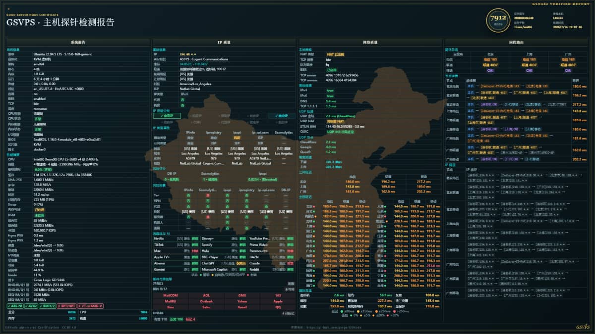Click the Gmail mail badge

coord(242,307)
